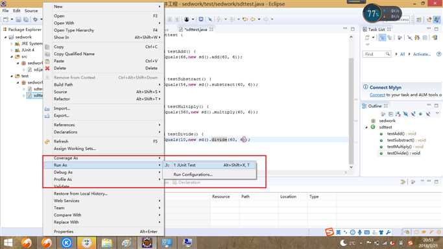Select Properties at the bottom of context menu

(104, 231)
